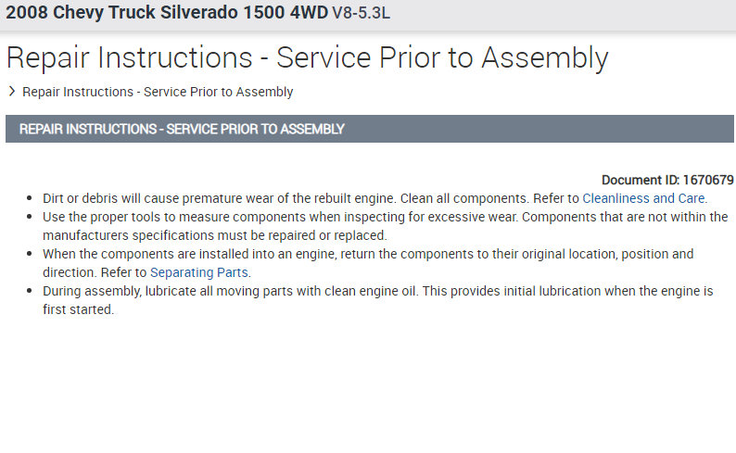Screen dimensions: 736x453
Task: Click the Document ID label
Action: click(x=641, y=180)
